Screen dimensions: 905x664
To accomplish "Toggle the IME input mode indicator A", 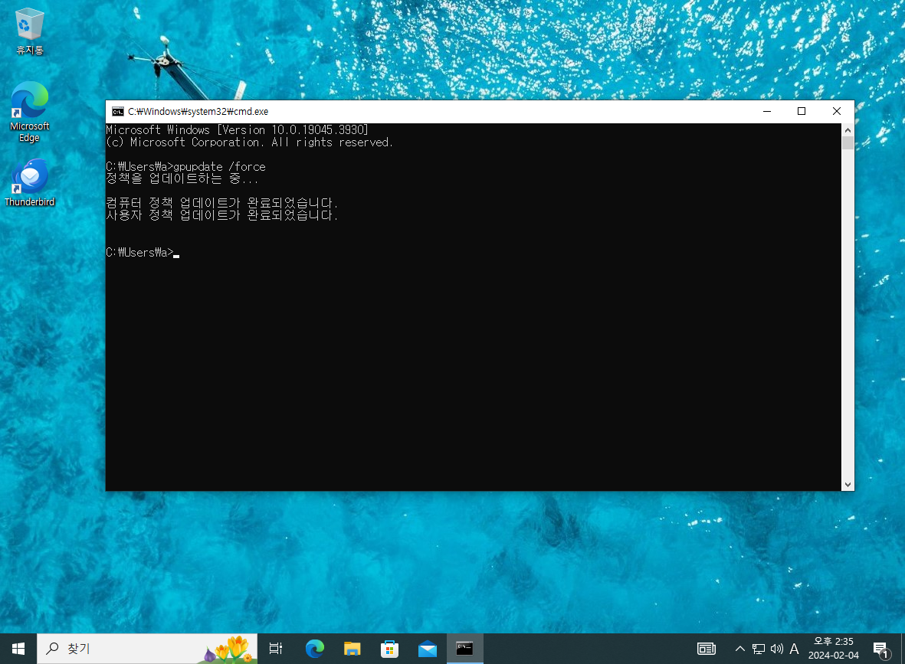I will [794, 649].
